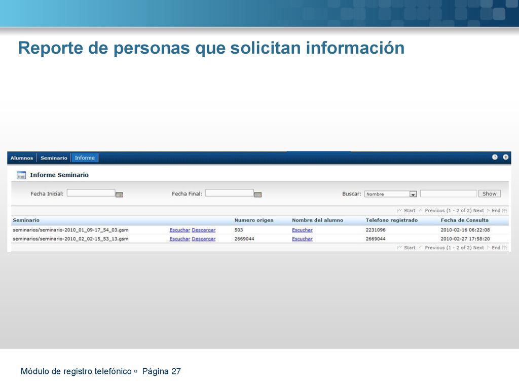Click the Telefono registrado column header
This screenshot has height=389, width=519.
[392, 220]
